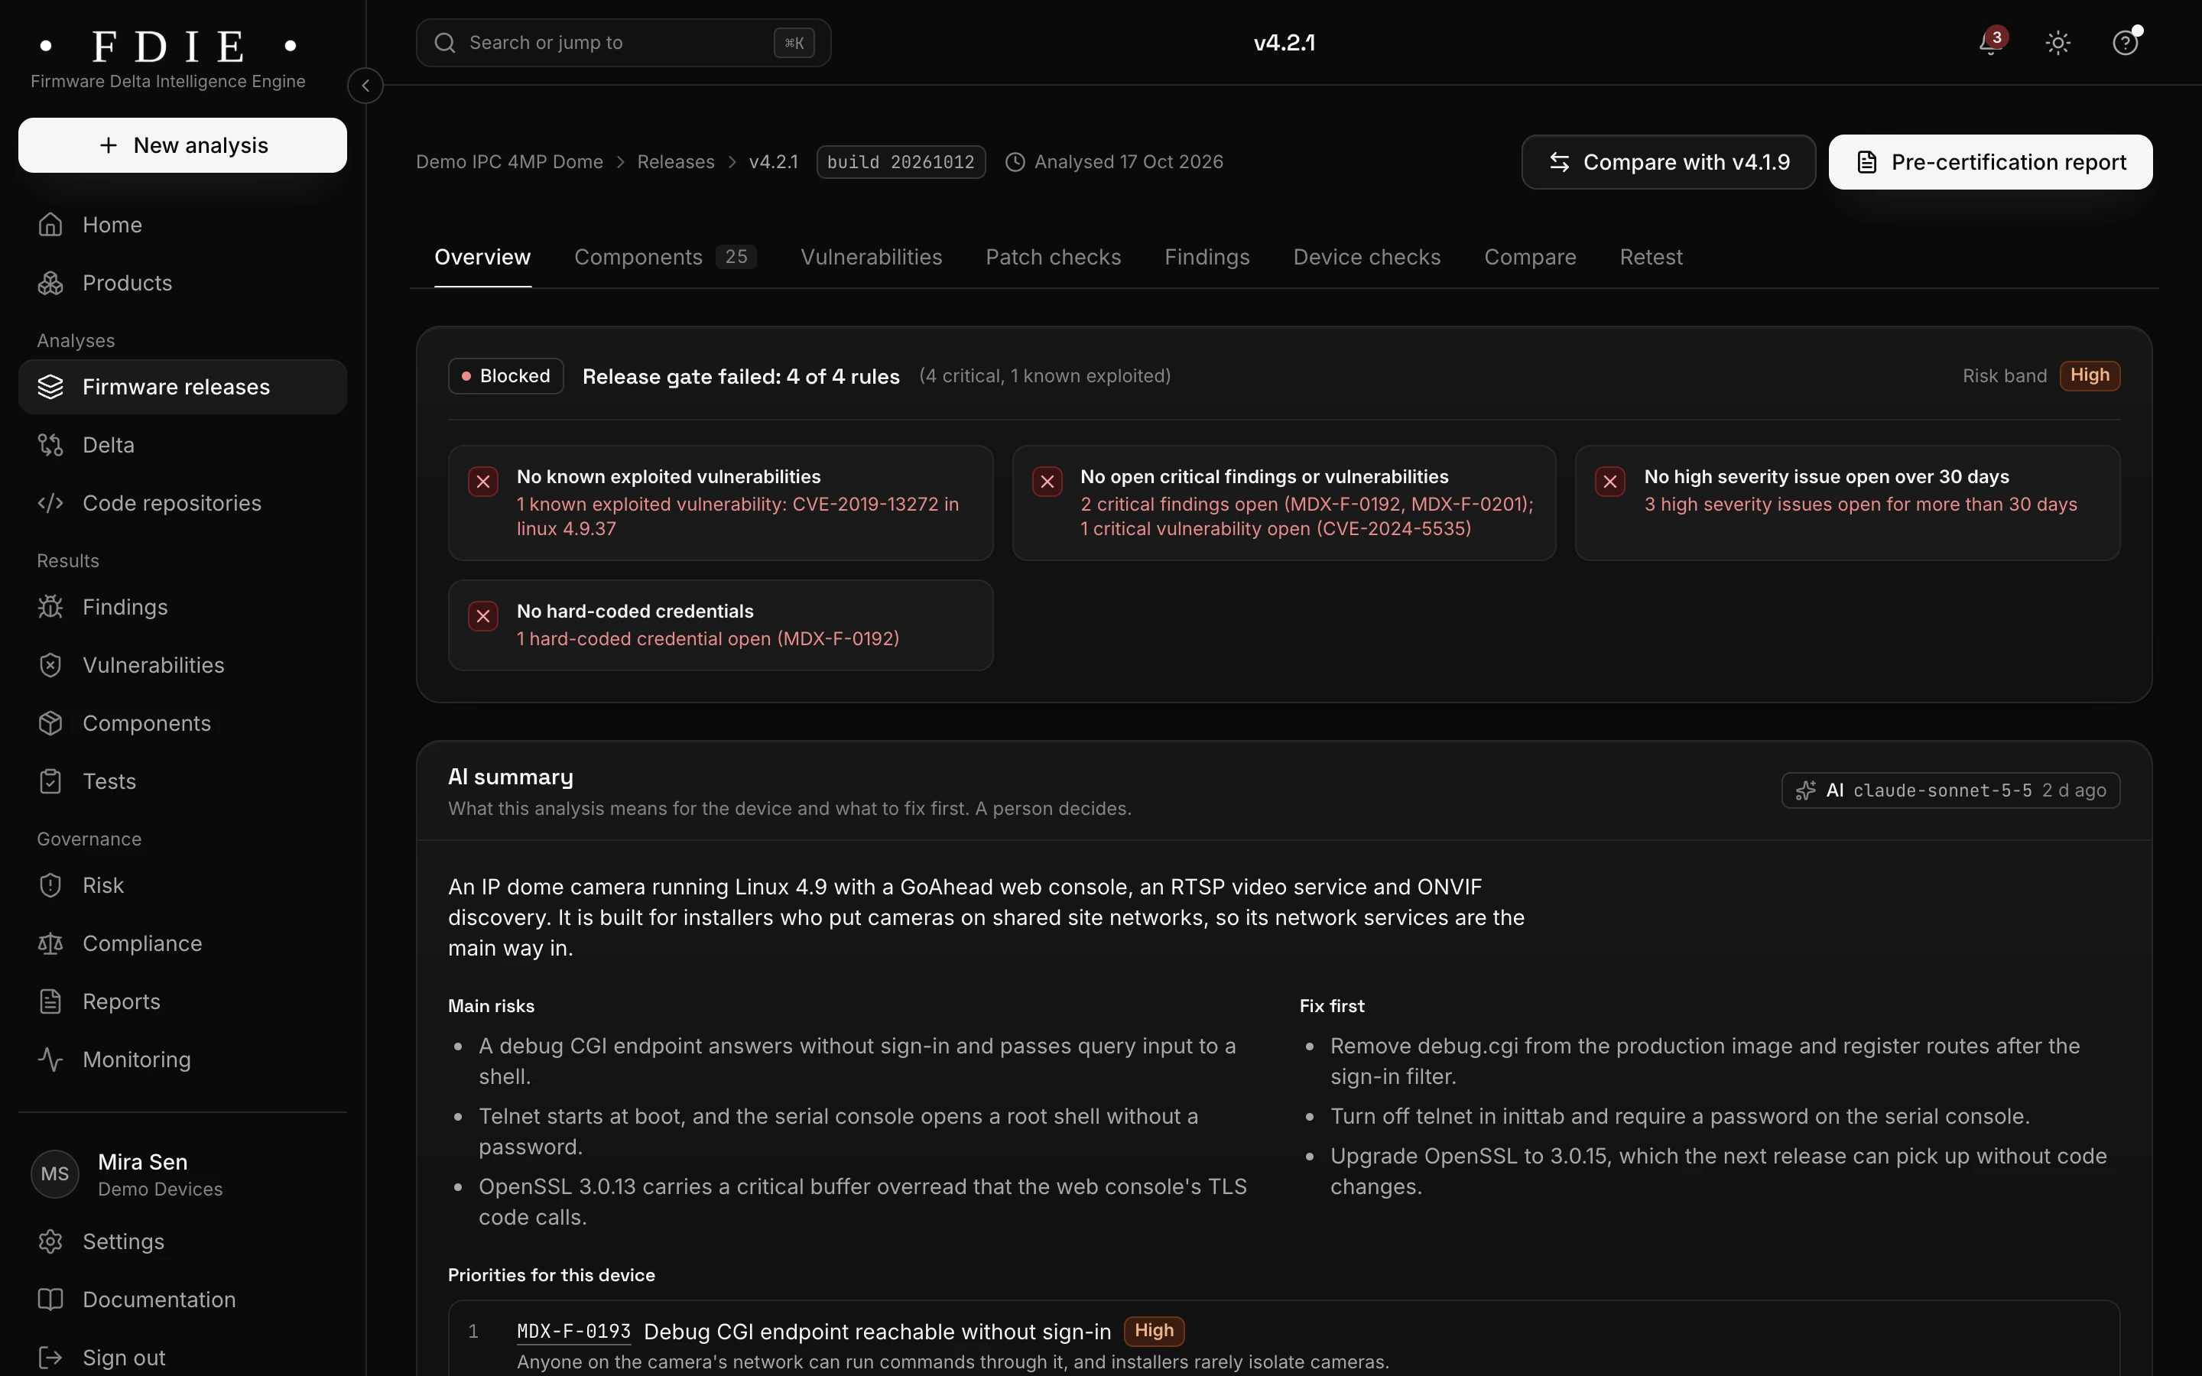Click failed icon for high severity 30 days rule

click(x=1610, y=482)
